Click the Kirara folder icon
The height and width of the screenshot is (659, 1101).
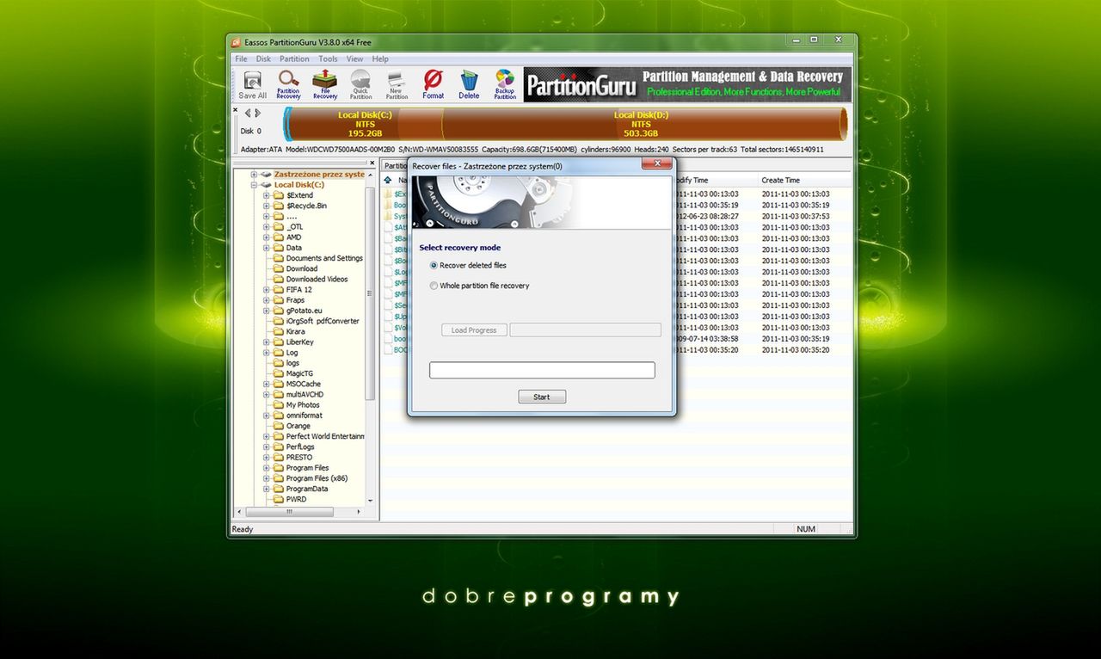tap(279, 331)
